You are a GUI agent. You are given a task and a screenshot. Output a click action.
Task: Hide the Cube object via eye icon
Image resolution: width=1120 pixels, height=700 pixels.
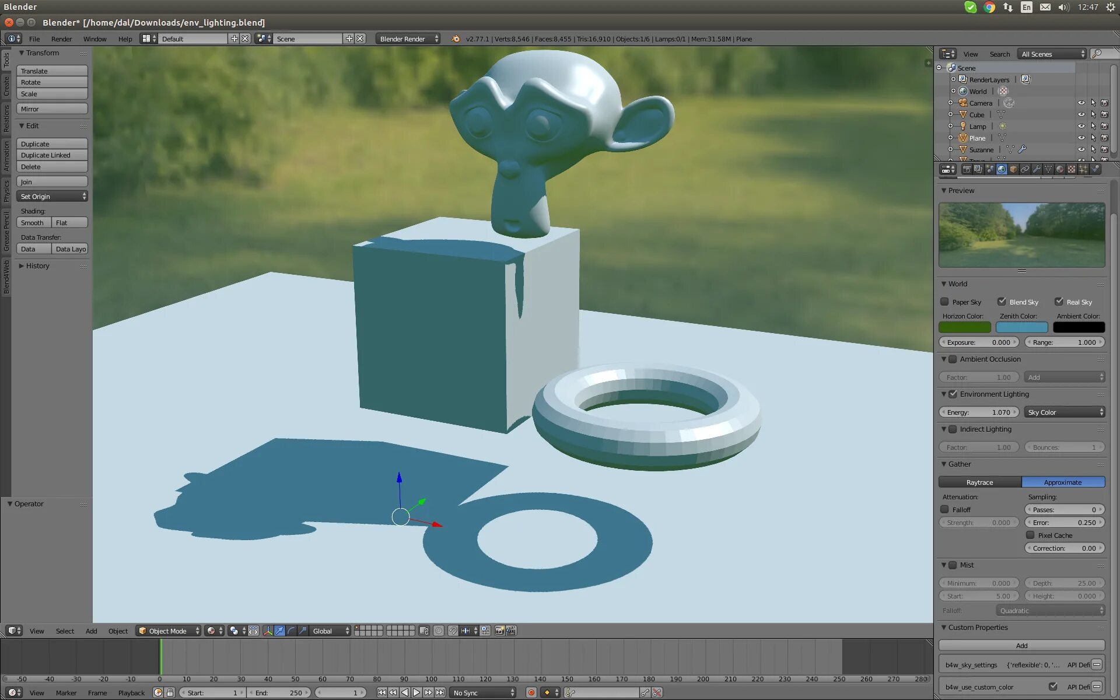pyautogui.click(x=1081, y=114)
